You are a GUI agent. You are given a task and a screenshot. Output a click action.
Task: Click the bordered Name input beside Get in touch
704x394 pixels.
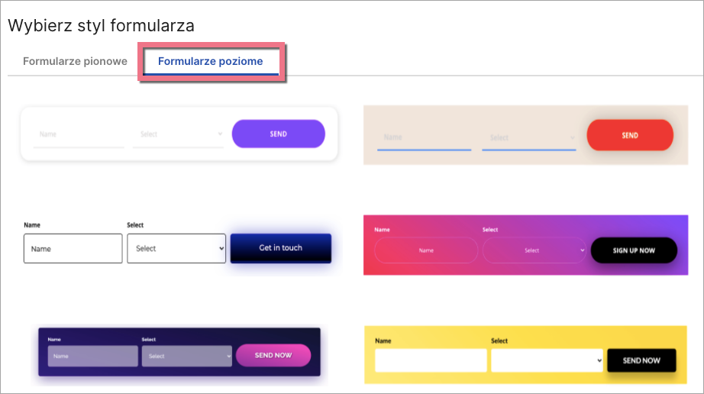coord(73,248)
